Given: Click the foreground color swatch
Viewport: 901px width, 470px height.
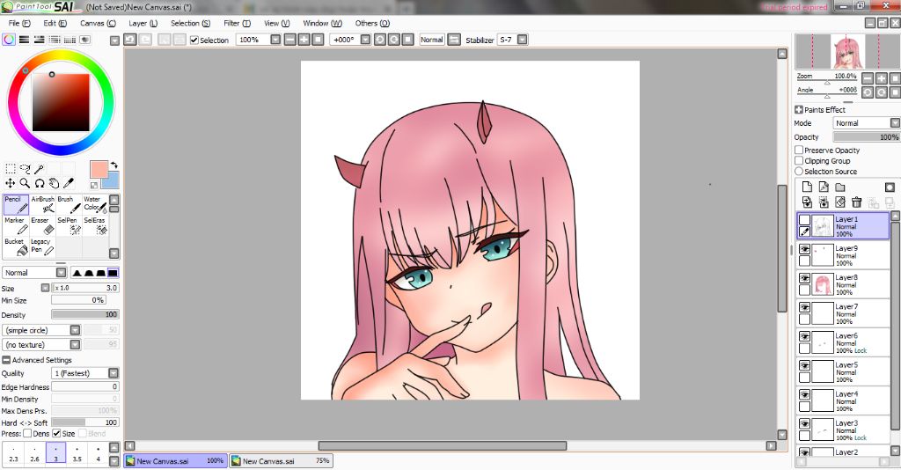Looking at the screenshot, I should [99, 170].
